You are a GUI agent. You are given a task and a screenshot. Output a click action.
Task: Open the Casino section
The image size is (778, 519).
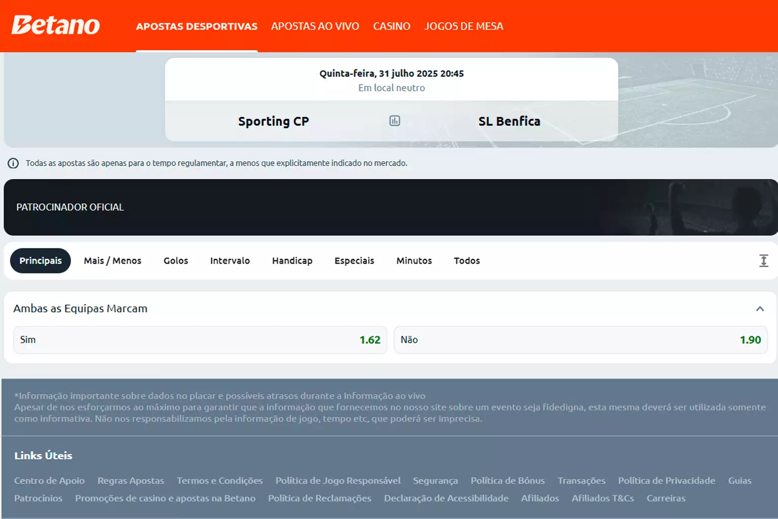[x=392, y=26]
